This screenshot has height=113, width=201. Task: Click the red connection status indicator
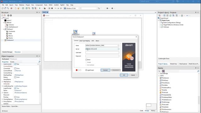77,70
